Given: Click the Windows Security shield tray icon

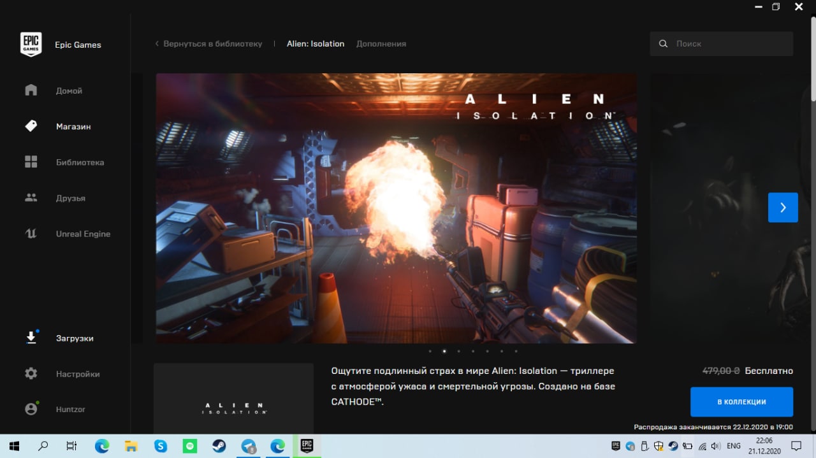Looking at the screenshot, I should pyautogui.click(x=659, y=446).
